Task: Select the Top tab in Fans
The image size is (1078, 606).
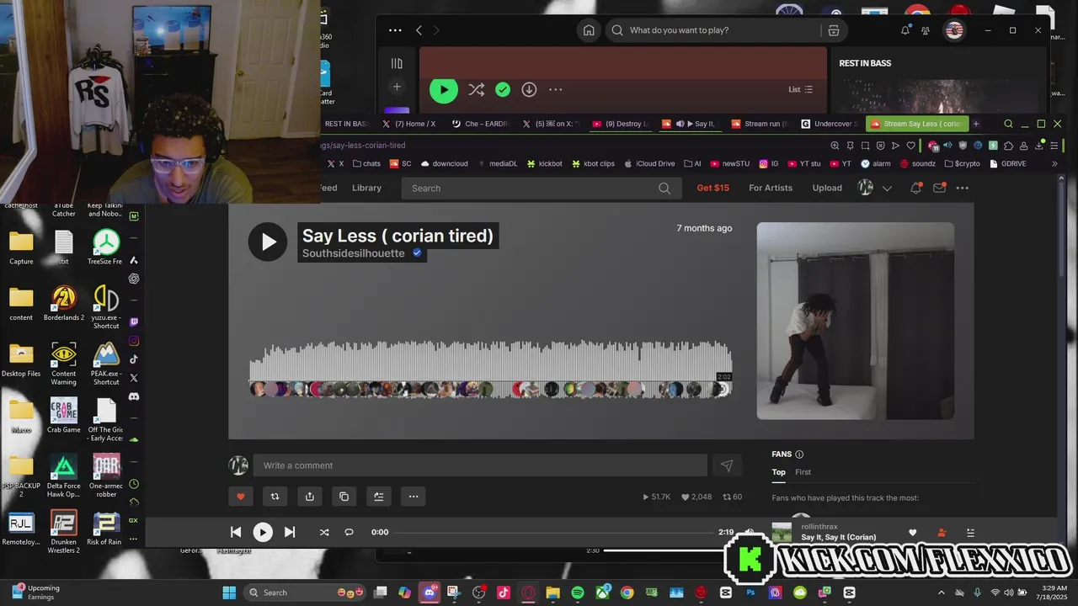Action: pos(779,472)
